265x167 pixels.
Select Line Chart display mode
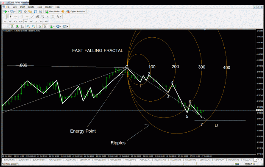tap(22, 26)
